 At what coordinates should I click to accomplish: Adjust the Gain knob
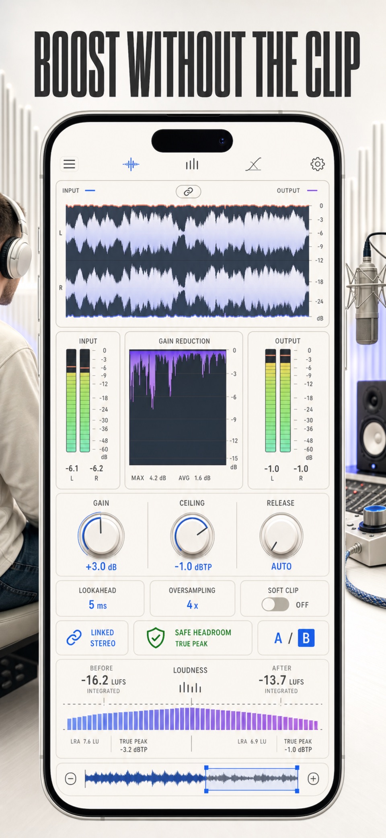point(101,535)
